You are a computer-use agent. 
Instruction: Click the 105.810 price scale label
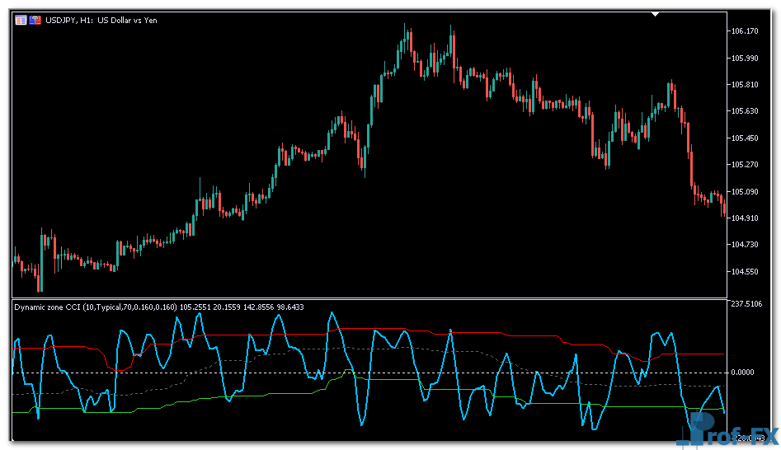tap(744, 85)
